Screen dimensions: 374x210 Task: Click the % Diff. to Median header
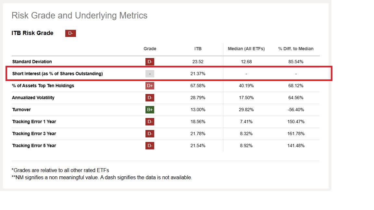point(296,49)
